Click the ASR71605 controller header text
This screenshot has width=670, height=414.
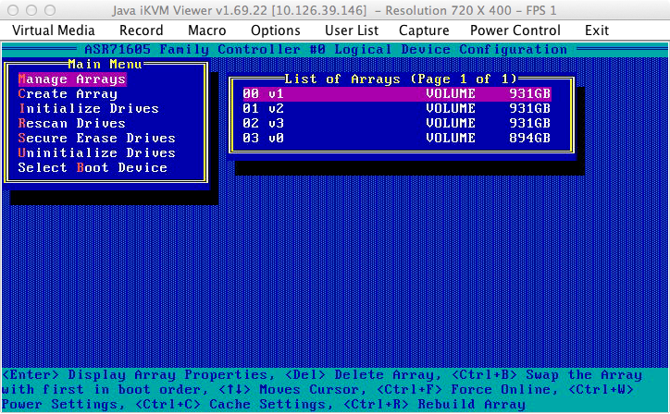click(x=326, y=50)
